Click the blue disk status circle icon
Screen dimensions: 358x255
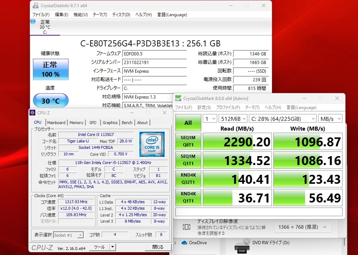pyautogui.click(x=33, y=21)
